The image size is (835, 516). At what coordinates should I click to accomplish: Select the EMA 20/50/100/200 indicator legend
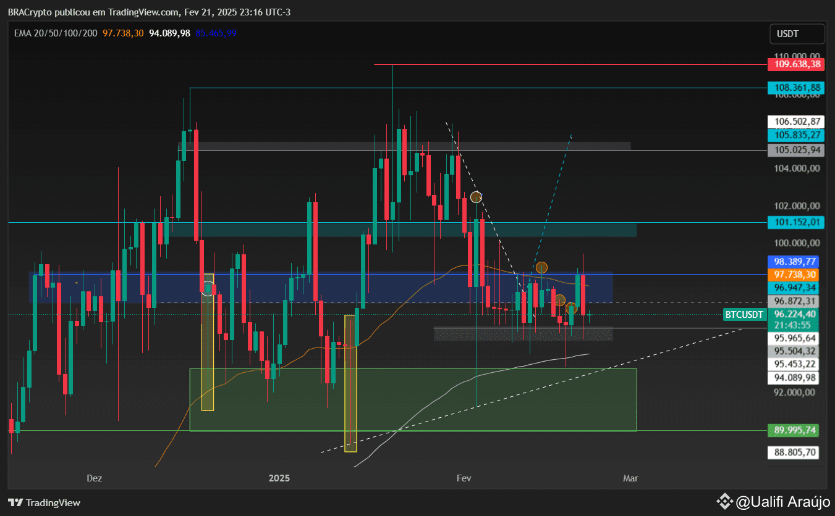(56, 33)
